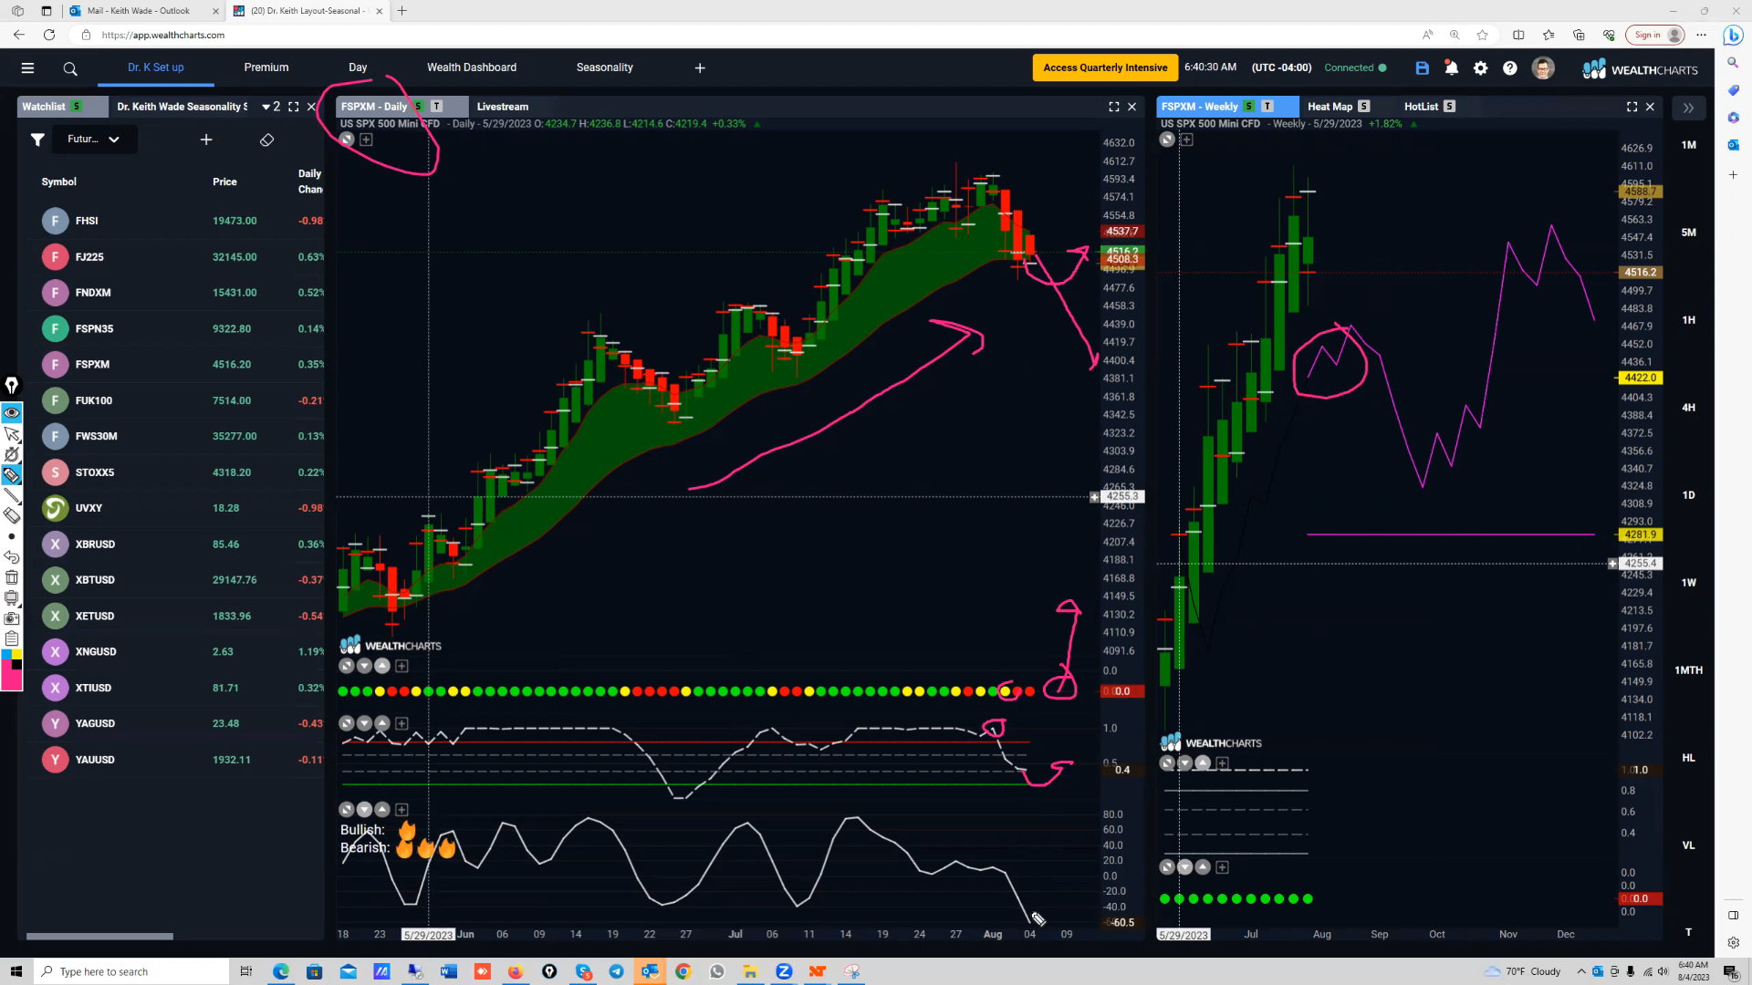Screen dimensions: 1752x985
Task: Collapse the right timeframe sidebar with double chevron
Action: click(x=1688, y=108)
